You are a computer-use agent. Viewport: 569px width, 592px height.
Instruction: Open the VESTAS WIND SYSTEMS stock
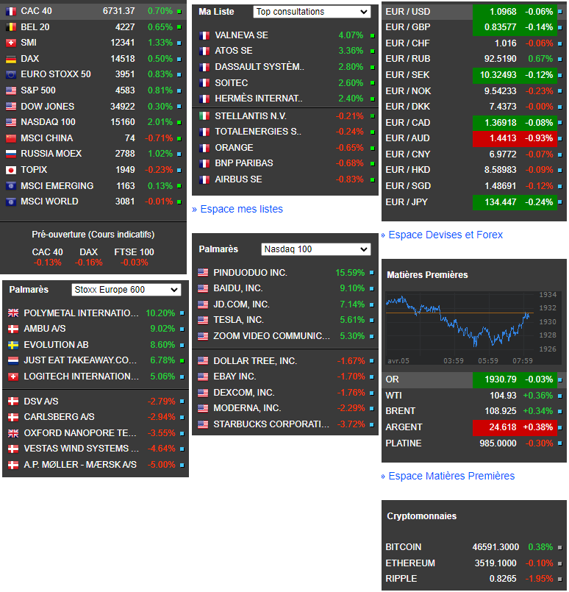(82, 449)
